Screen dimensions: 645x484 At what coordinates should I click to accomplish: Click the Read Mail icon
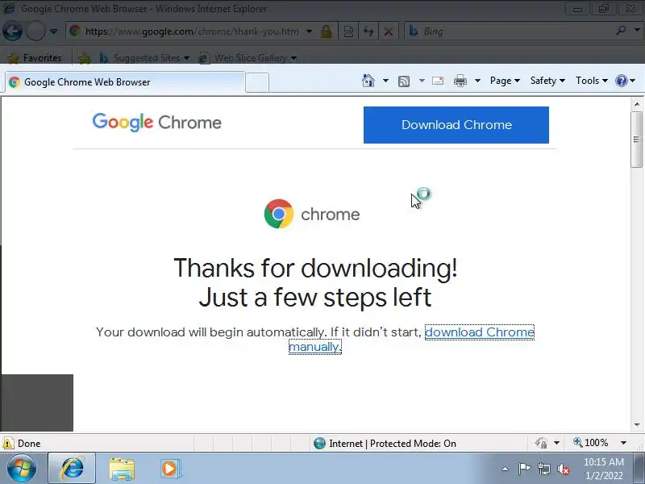(x=438, y=81)
